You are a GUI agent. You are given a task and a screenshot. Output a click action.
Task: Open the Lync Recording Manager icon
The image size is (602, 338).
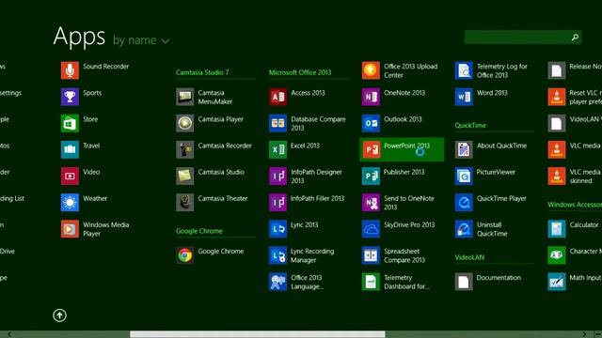click(278, 255)
